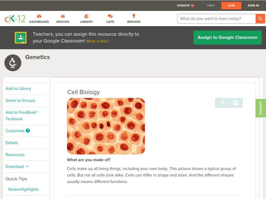The width and height of the screenshot is (266, 199).
Task: Open the Help menu item
Action: (211, 5)
